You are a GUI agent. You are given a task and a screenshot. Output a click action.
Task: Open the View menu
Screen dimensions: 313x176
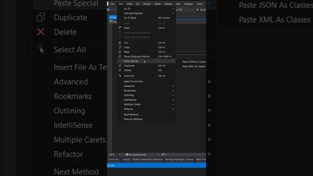coord(129,4)
